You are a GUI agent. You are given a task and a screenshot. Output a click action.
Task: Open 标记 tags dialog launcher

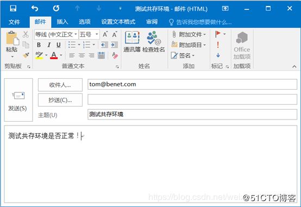click(x=227, y=67)
